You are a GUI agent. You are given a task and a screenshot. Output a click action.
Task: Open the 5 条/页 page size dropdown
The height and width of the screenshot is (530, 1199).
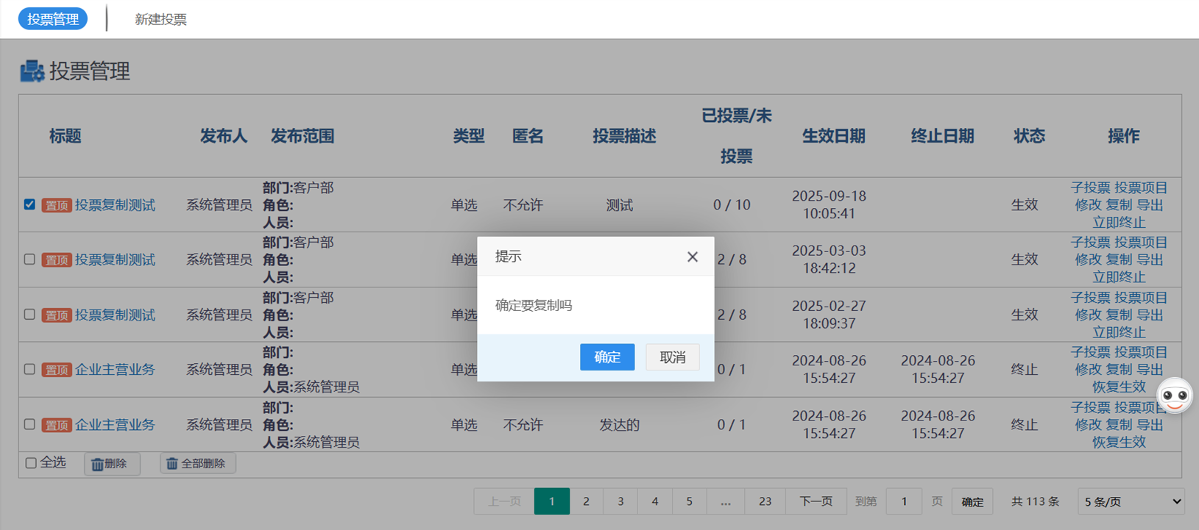(x=1131, y=501)
